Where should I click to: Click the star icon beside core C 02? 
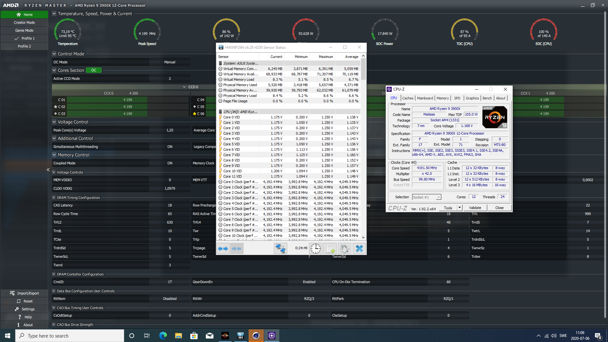click(56, 107)
